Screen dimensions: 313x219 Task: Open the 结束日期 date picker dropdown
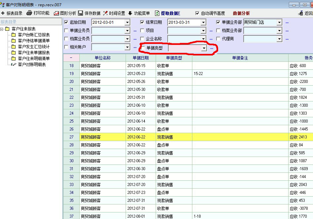coord(203,22)
